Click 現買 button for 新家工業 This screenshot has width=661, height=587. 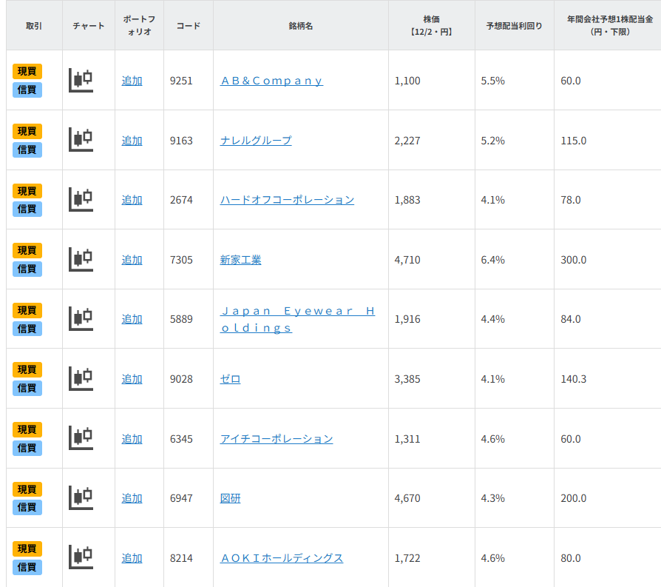[26, 250]
